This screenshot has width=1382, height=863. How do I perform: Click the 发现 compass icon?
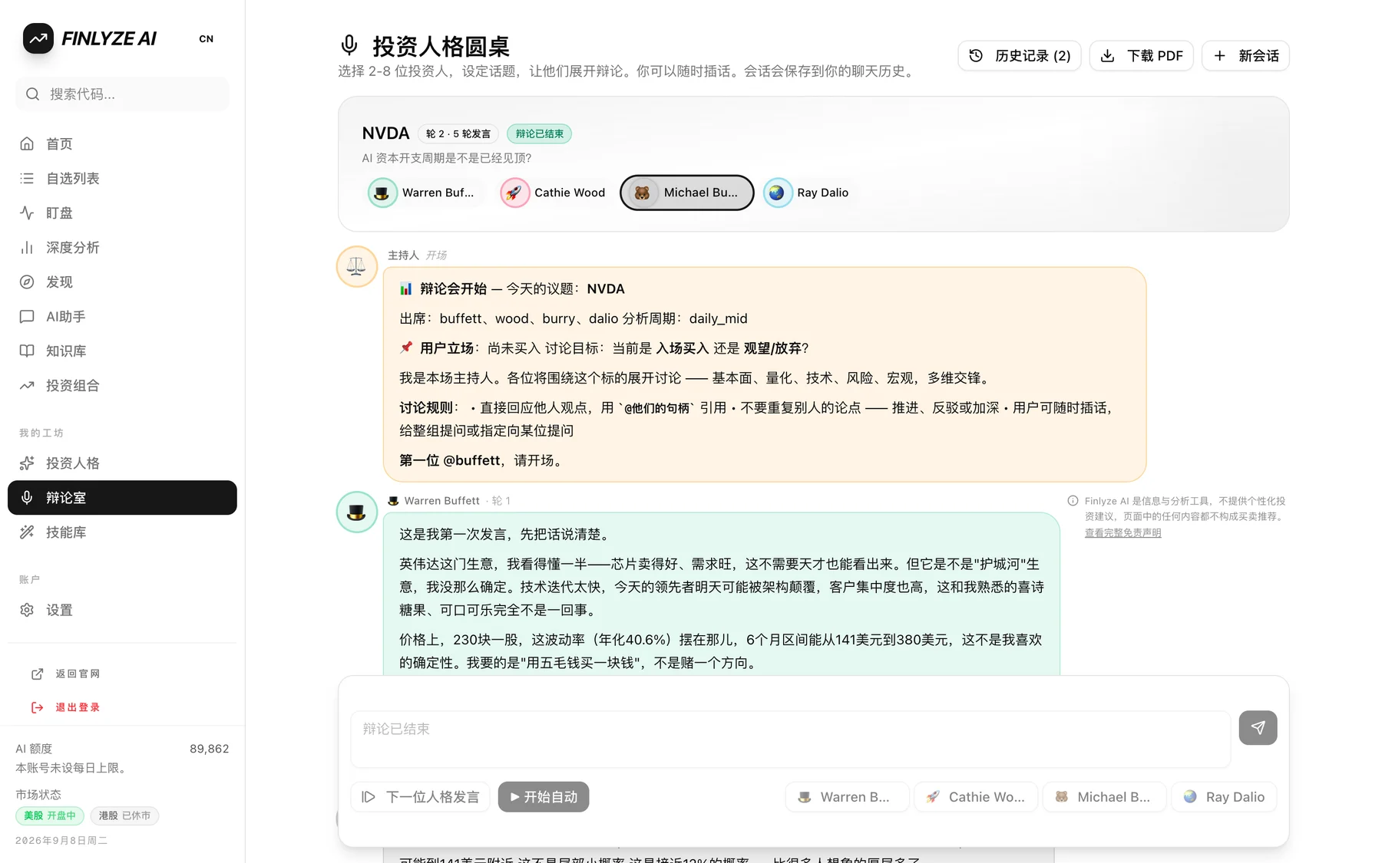point(27,282)
